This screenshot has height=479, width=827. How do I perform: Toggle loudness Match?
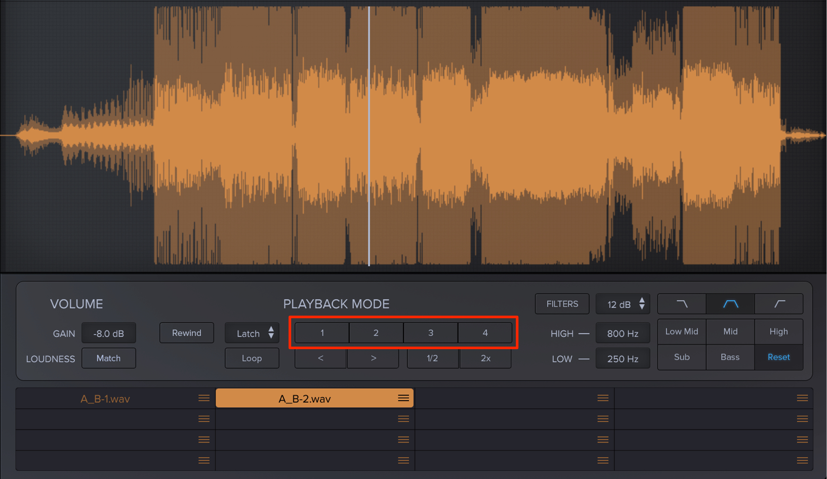pos(109,358)
